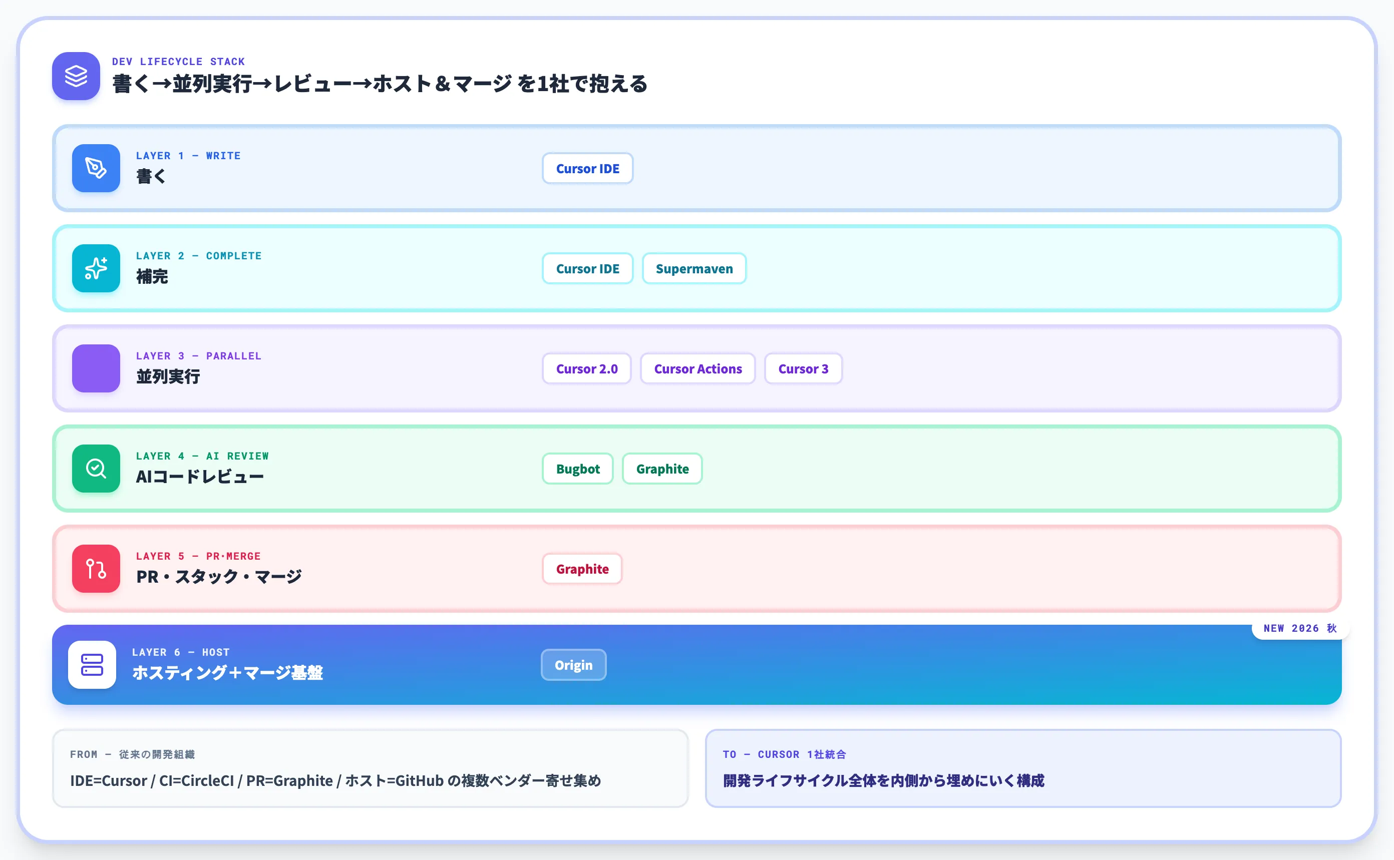Select the Supermaven chip
1394x860 pixels.
[694, 268]
